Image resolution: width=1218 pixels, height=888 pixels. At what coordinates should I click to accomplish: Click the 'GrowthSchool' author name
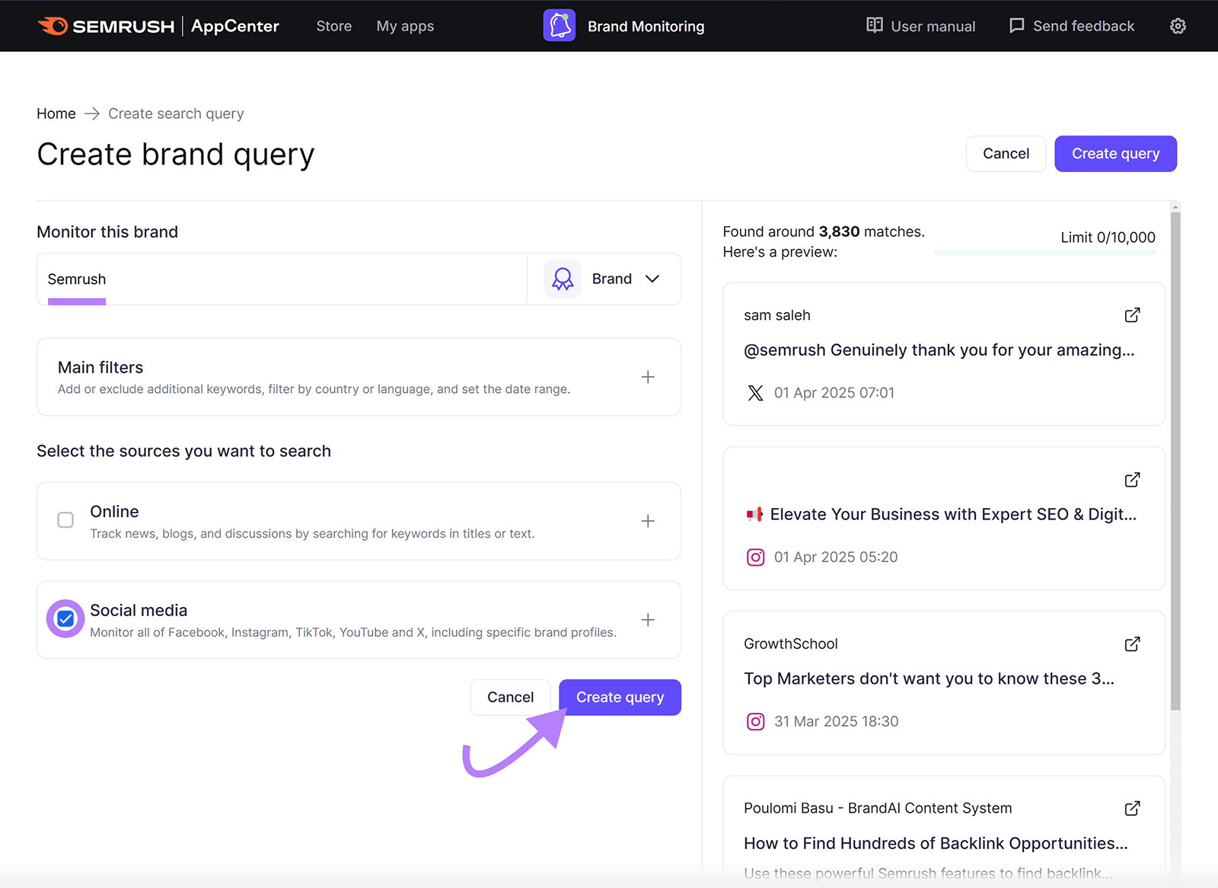(791, 644)
